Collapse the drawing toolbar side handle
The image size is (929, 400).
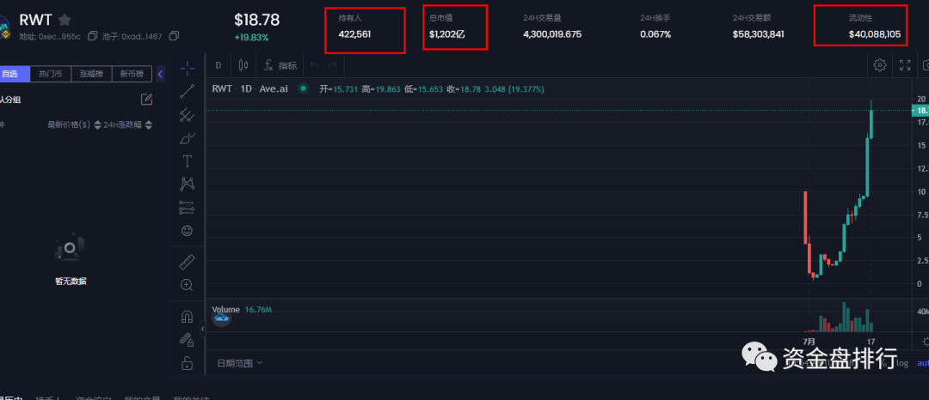[x=203, y=329]
